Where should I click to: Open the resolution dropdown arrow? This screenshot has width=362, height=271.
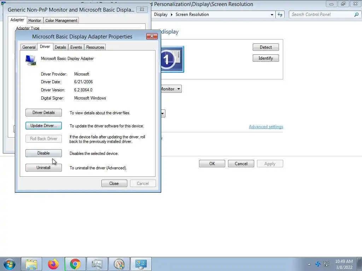click(x=163, y=113)
